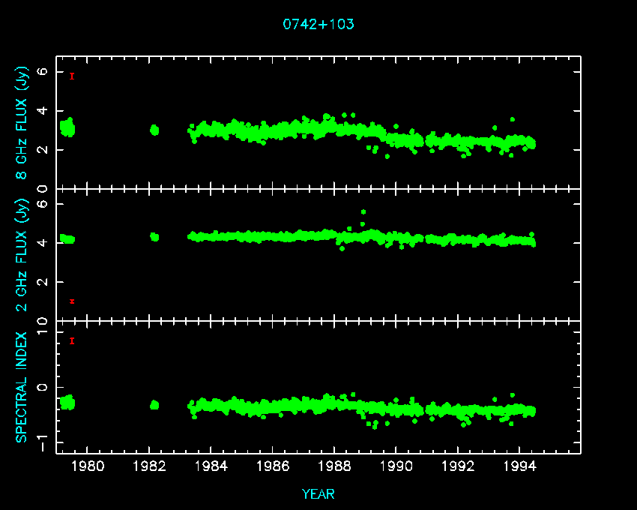Click the SPECTRAL INDEX axis label

[x=22, y=387]
